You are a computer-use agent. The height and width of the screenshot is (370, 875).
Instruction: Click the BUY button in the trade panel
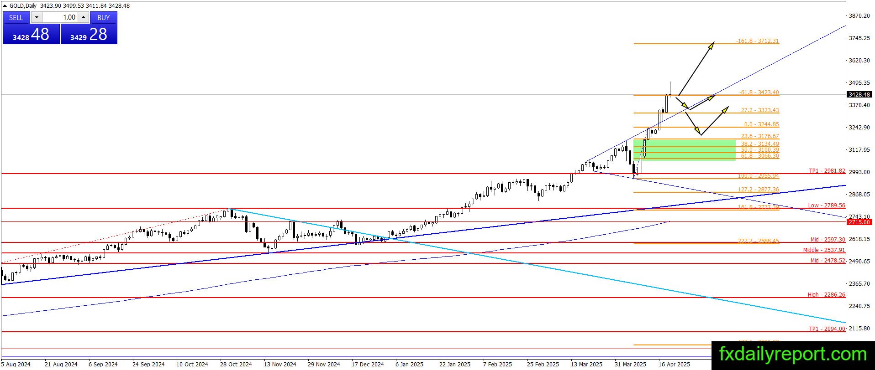click(x=104, y=17)
